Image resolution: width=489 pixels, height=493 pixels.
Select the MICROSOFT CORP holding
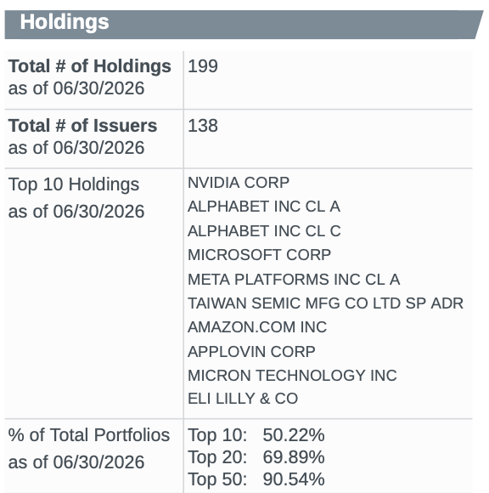coord(259,255)
